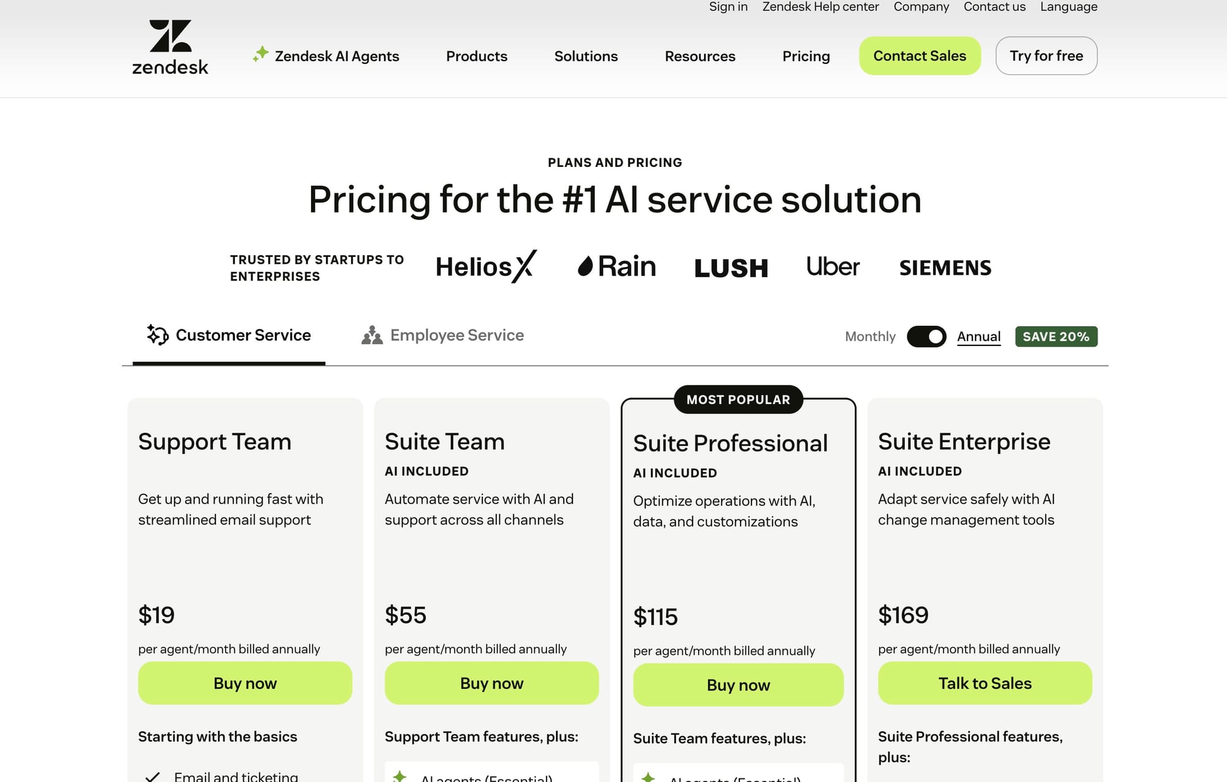
Task: Click the HeliosX company logo
Action: pos(485,266)
